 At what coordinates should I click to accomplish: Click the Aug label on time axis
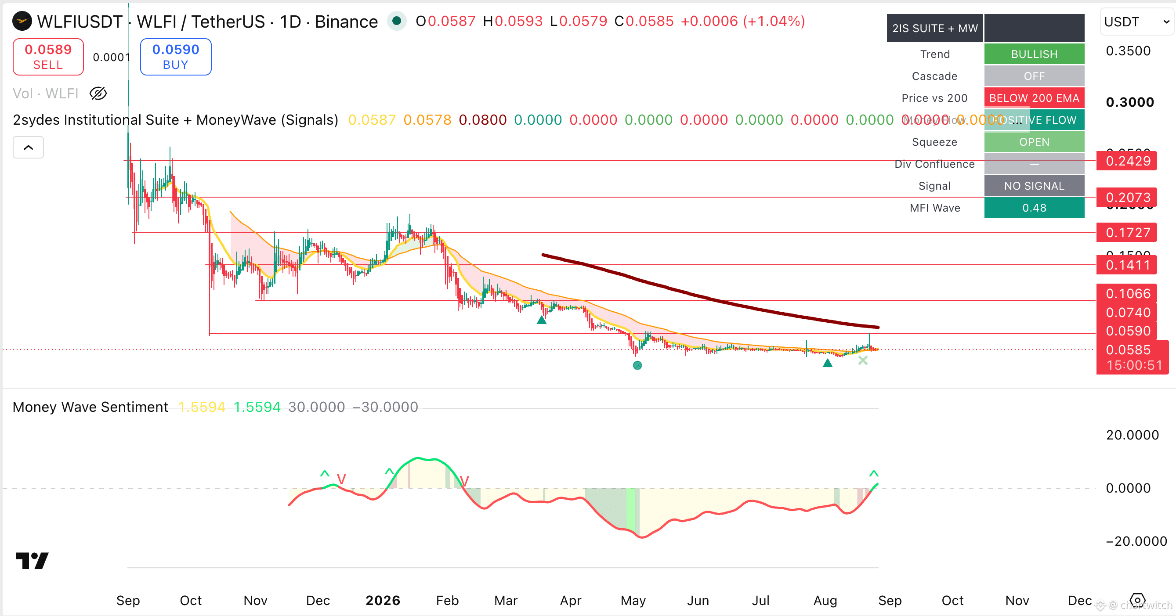tap(825, 600)
